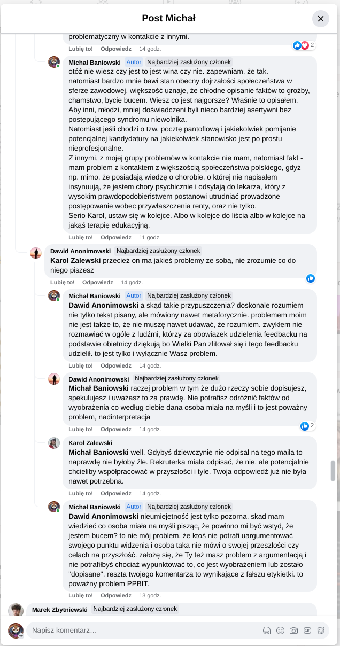The image size is (340, 646).
Task: Click the like reaction on Dawid's first comment
Action: coord(311,278)
